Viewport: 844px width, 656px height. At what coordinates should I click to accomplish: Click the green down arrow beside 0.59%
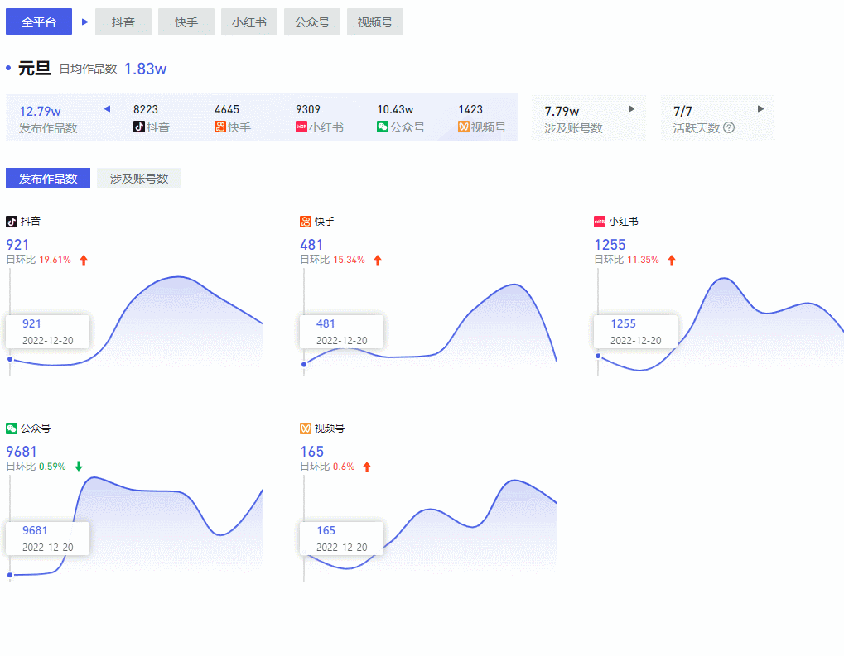(x=79, y=467)
